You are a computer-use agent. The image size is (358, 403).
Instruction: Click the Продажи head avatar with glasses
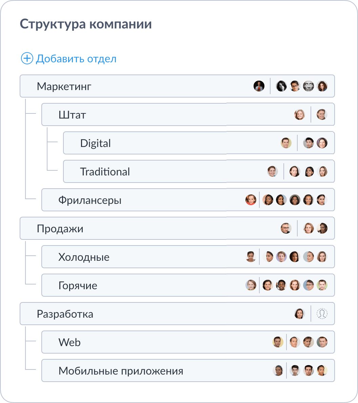pyautogui.click(x=286, y=228)
